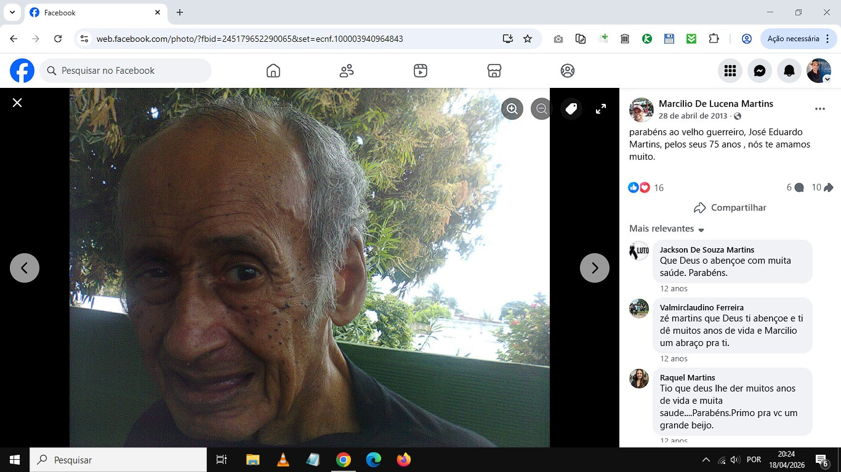Go to Facebook Home icon
Screen dimensions: 841x472
click(273, 71)
